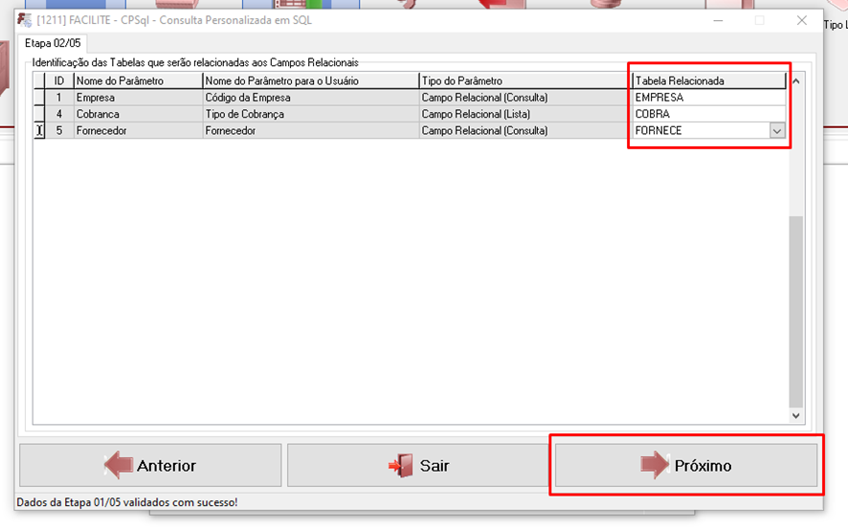848x531 pixels.
Task: Select the Cobranca parameter name cell
Action: pos(138,114)
